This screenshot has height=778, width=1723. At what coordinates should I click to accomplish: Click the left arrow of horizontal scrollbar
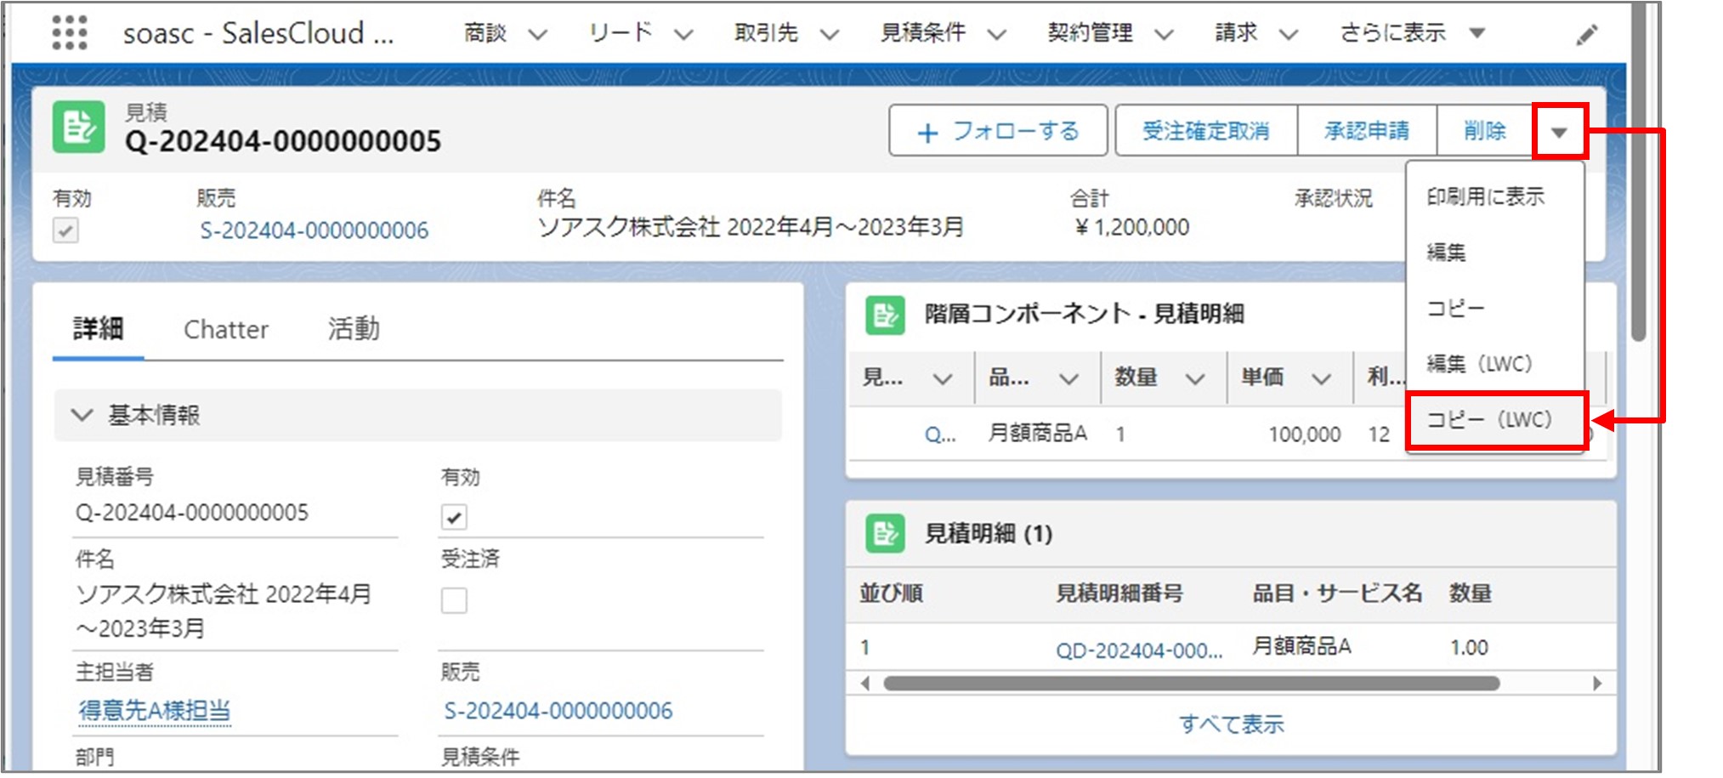click(x=865, y=684)
